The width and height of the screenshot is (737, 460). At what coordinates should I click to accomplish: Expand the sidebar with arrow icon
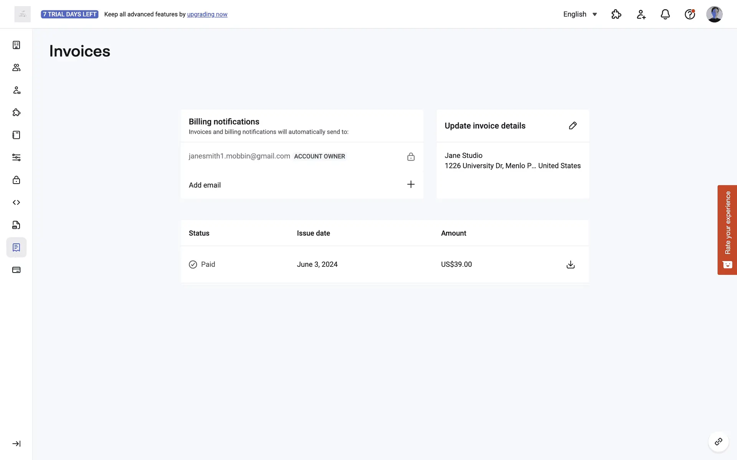tap(16, 444)
